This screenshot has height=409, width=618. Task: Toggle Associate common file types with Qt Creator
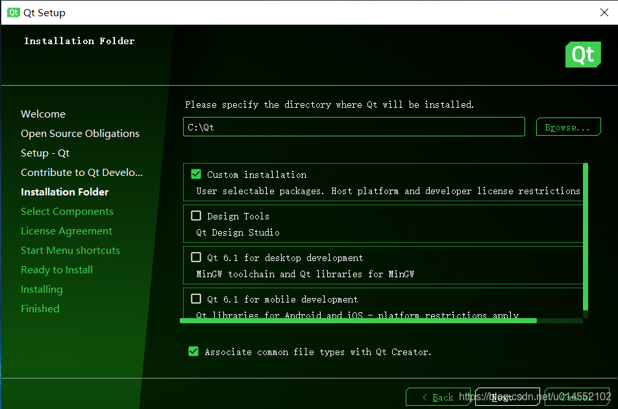[193, 351]
